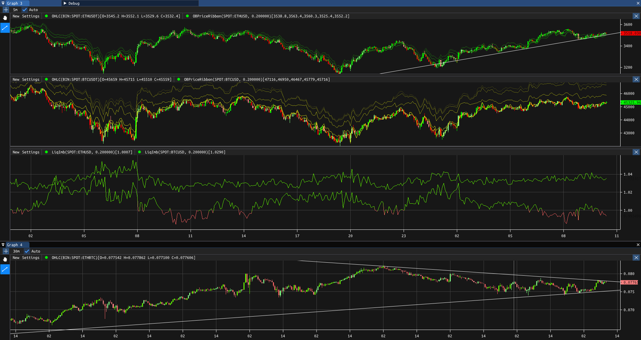Viewport: 641px width, 340px height.
Task: Toggle green dot for OHLC BTCUSDT series
Action: point(47,79)
